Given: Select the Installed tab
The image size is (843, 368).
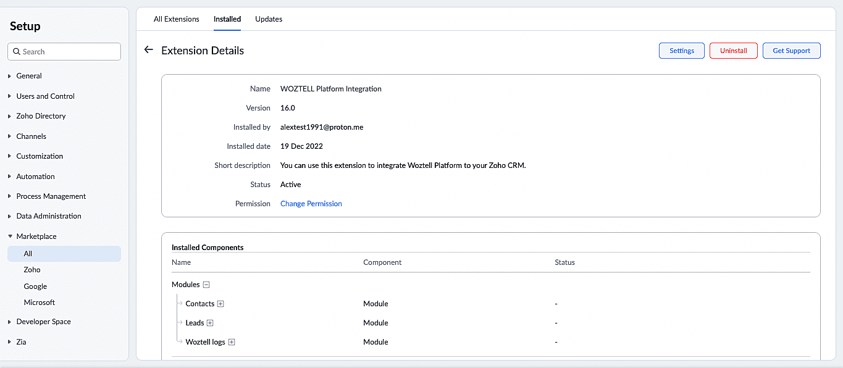Looking at the screenshot, I should coord(227,19).
